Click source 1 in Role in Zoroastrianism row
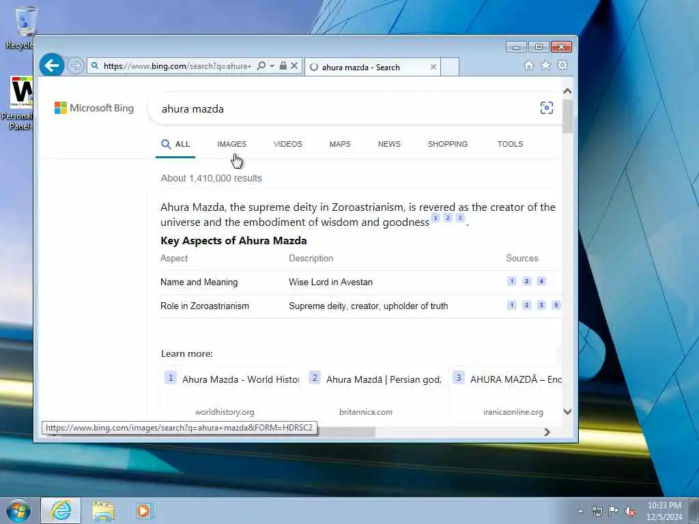The height and width of the screenshot is (524, 699). pos(512,305)
